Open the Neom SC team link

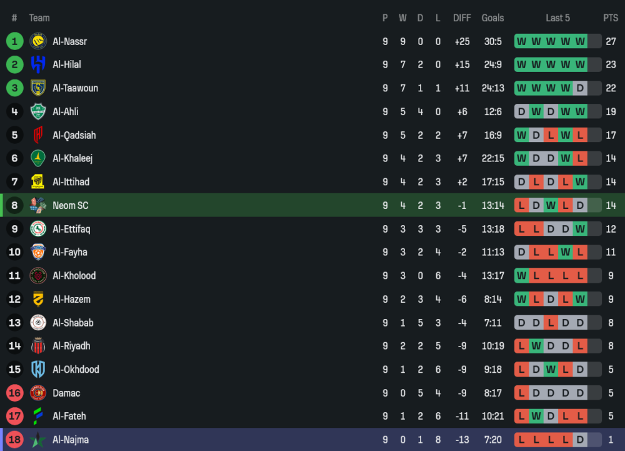70,205
